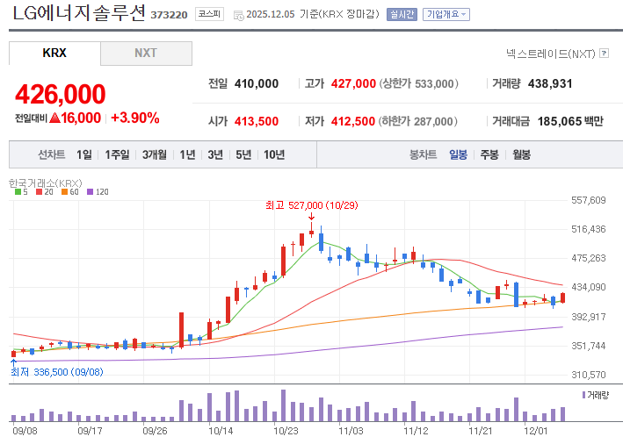
Task: Click the 최저 336,500 (09/08) annotation
Action: click(x=57, y=372)
